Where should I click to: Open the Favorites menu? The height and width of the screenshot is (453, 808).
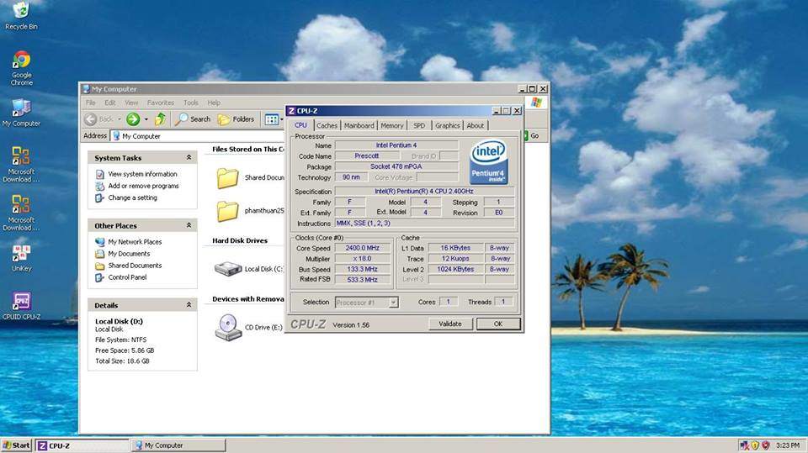tap(160, 103)
